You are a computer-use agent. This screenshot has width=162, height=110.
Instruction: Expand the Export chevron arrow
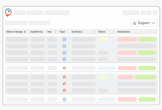click(153, 23)
